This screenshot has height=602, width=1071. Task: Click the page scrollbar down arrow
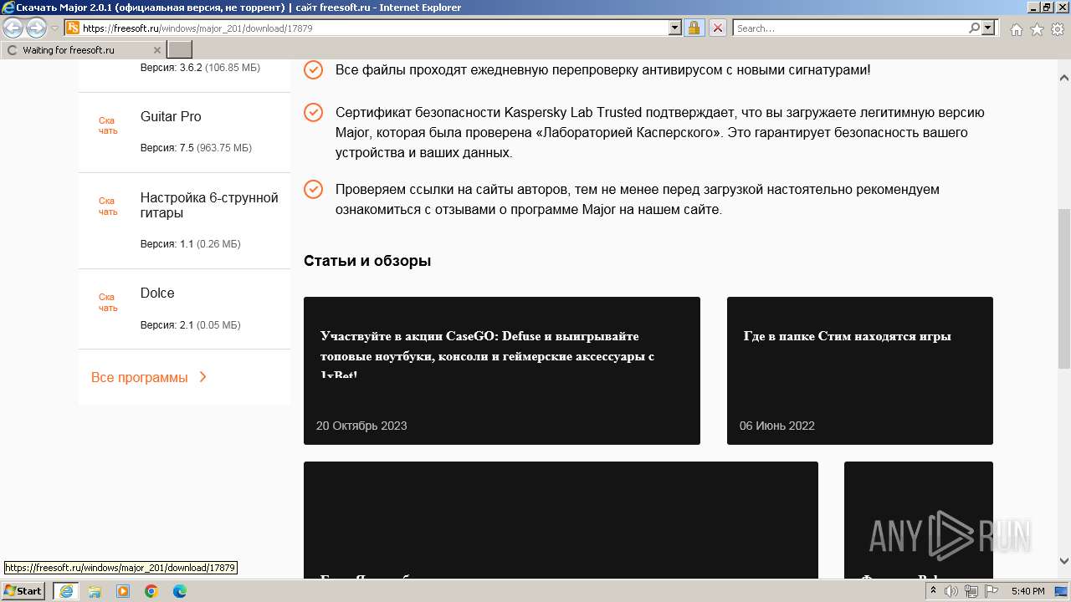point(1064,561)
